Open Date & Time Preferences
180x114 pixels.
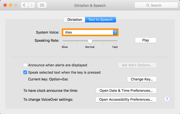point(126,90)
